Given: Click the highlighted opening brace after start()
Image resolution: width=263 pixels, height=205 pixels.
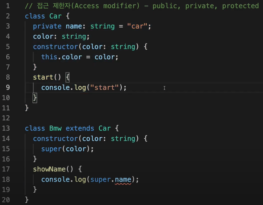Looking at the screenshot, I should 68,77.
